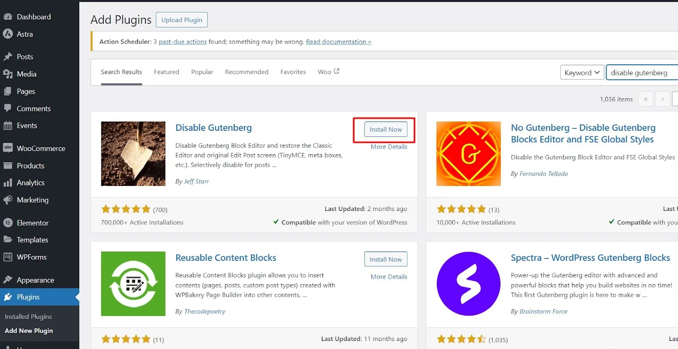Install the Disable Gutenberg plugin
The height and width of the screenshot is (349, 678).
coord(386,129)
